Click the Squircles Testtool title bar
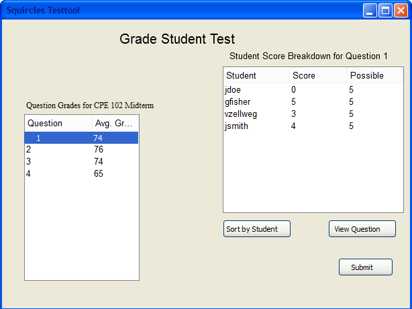Screen dimensions: 412x309 tap(181, 11)
